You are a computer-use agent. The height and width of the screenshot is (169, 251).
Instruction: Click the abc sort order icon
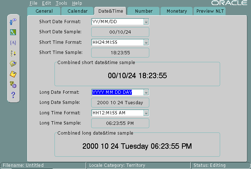[13, 53]
